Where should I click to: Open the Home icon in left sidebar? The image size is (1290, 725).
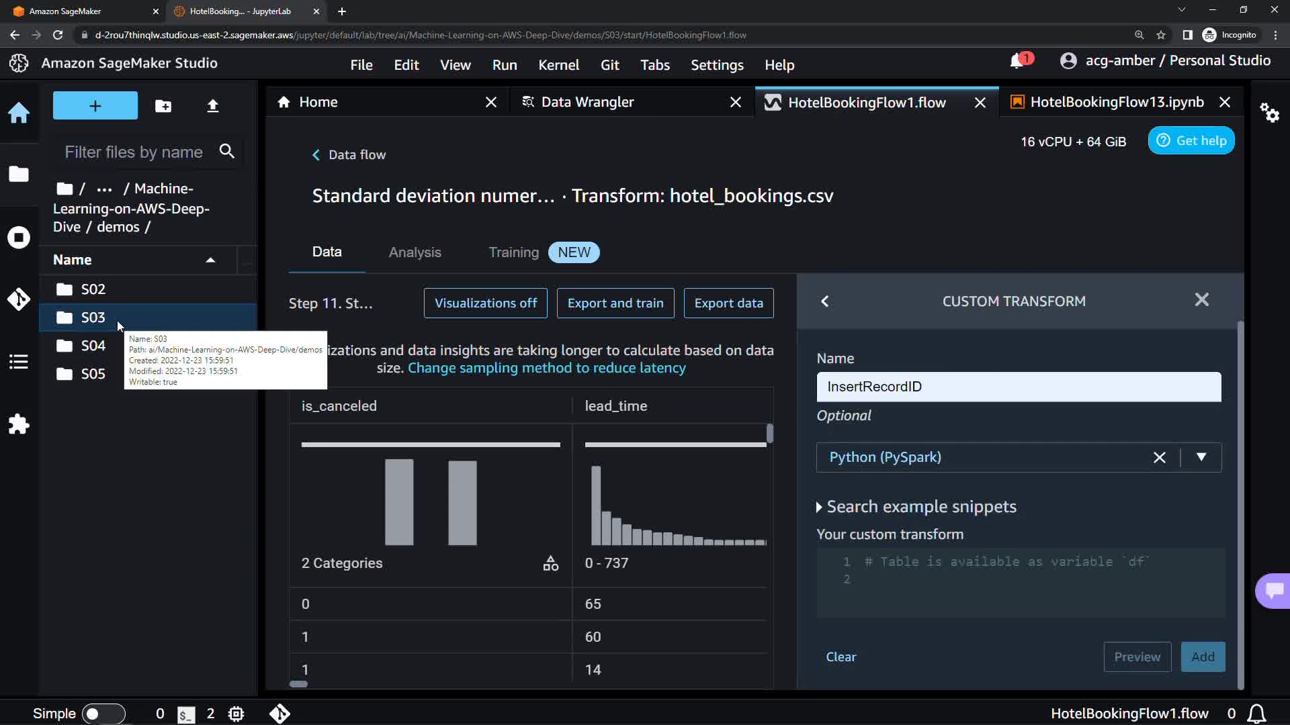[19, 113]
